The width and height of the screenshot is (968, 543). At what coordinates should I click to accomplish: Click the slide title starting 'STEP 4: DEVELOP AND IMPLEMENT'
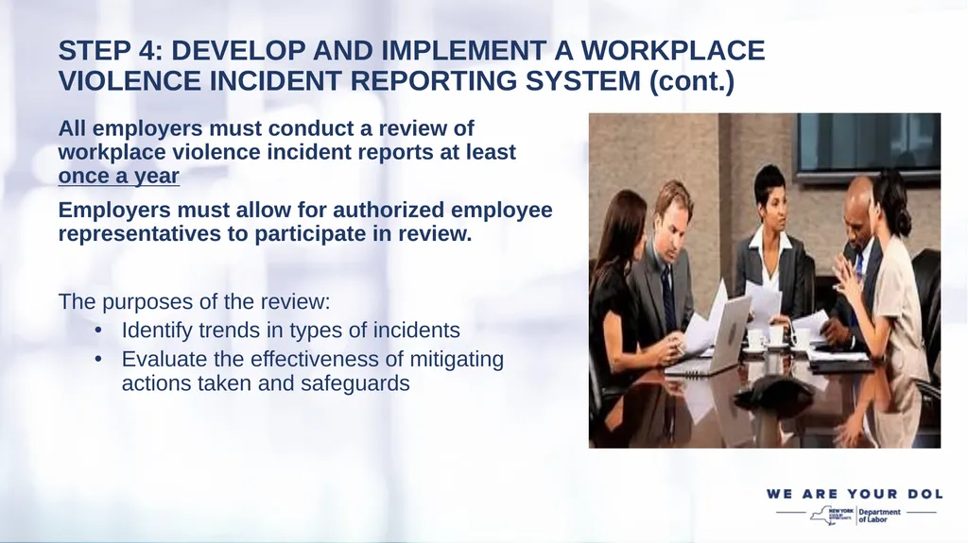(x=411, y=65)
